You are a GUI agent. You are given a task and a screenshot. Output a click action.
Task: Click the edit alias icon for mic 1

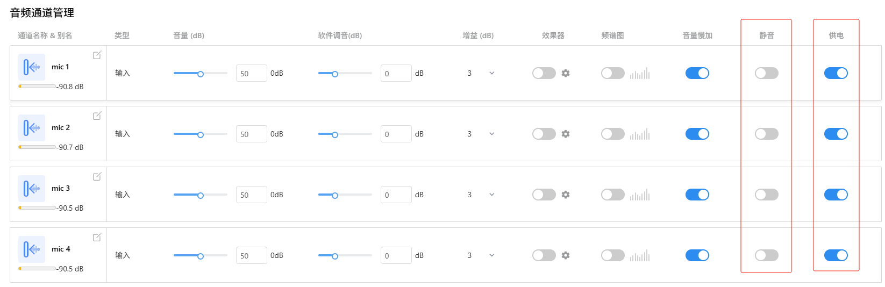pyautogui.click(x=97, y=55)
